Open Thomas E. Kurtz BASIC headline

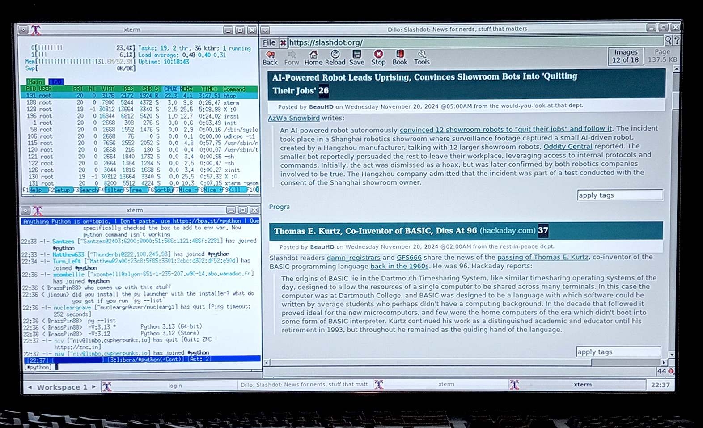[x=375, y=231]
